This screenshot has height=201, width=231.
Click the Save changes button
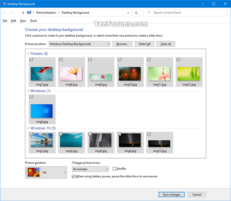[x=172, y=195]
